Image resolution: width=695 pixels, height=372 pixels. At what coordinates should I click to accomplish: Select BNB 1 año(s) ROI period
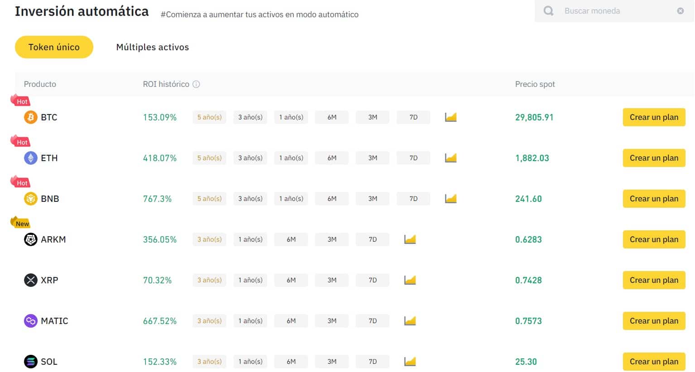(291, 199)
